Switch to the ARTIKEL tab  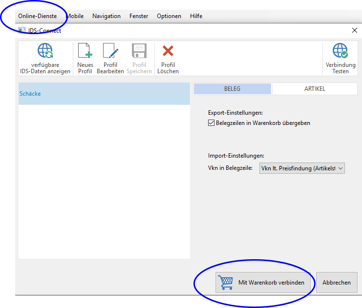pyautogui.click(x=314, y=89)
